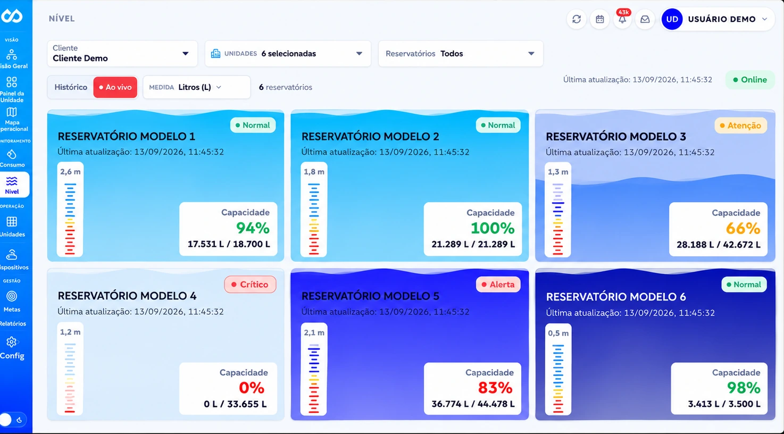
Task: Open Mapa Operacional view
Action: point(13,120)
